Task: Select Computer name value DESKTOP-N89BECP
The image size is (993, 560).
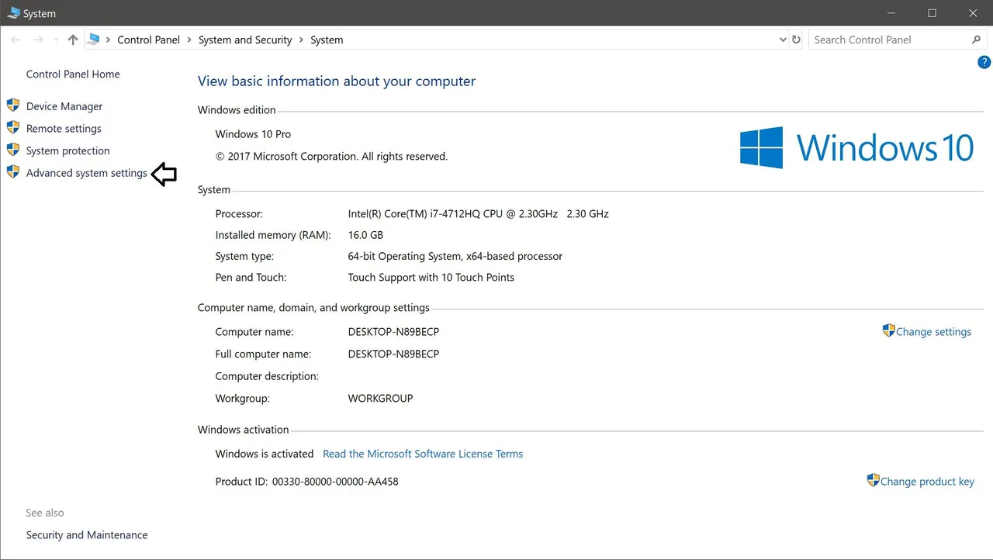Action: (x=393, y=332)
